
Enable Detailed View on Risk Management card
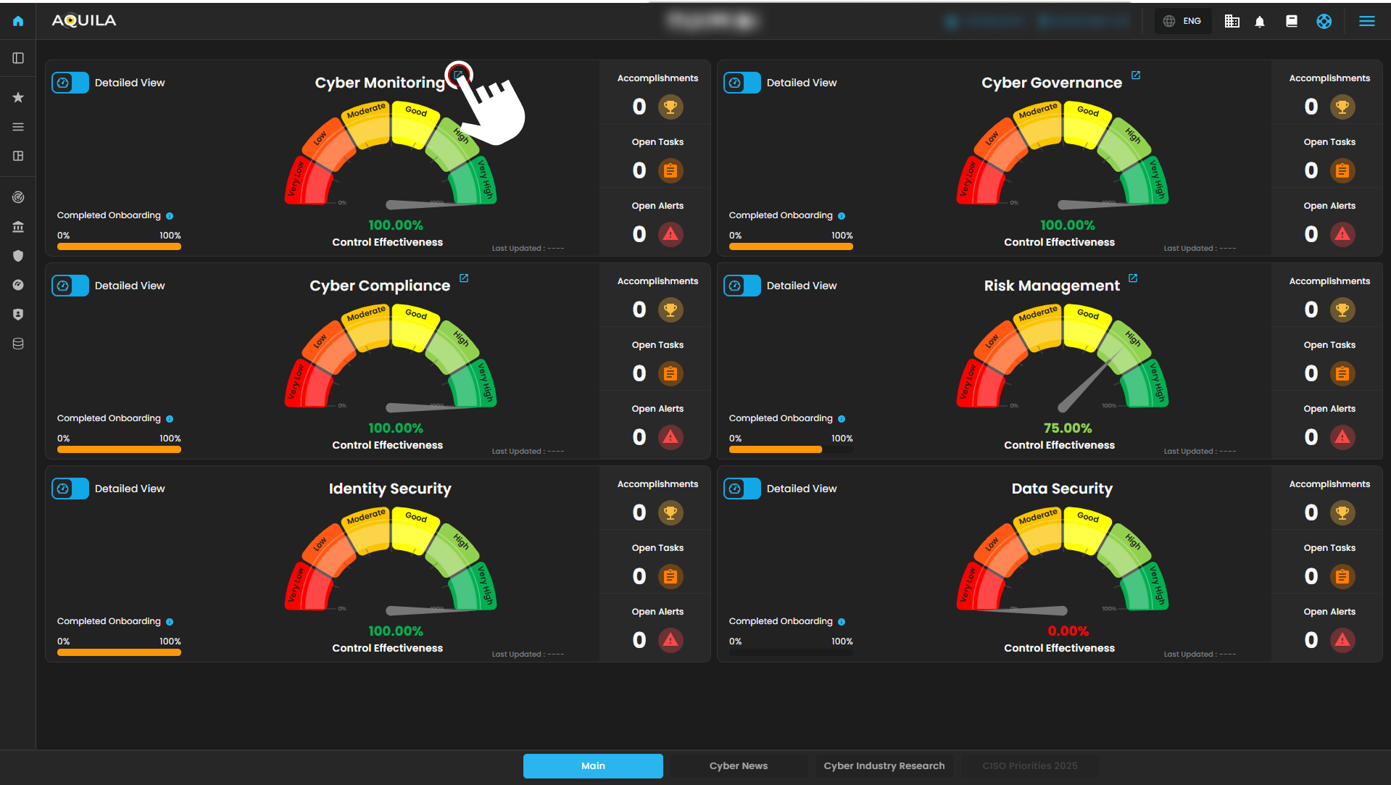click(742, 286)
